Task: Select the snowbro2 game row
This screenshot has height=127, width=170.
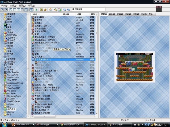Action: (x=63, y=57)
